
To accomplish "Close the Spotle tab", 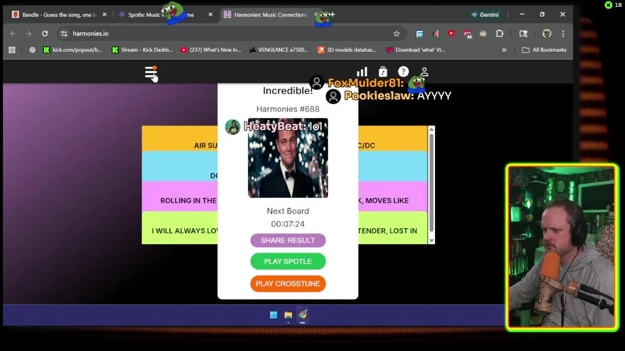I will [210, 15].
